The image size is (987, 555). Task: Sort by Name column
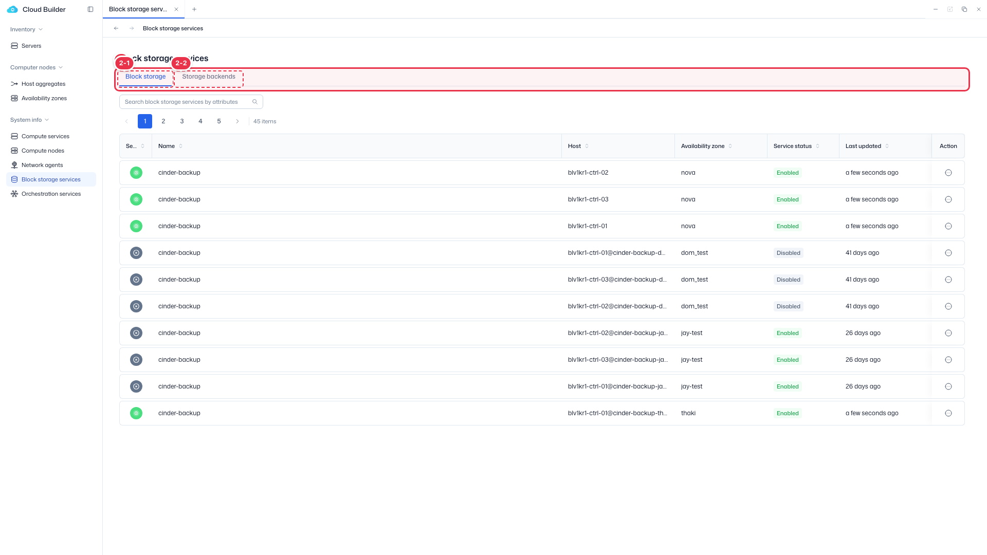coord(181,146)
